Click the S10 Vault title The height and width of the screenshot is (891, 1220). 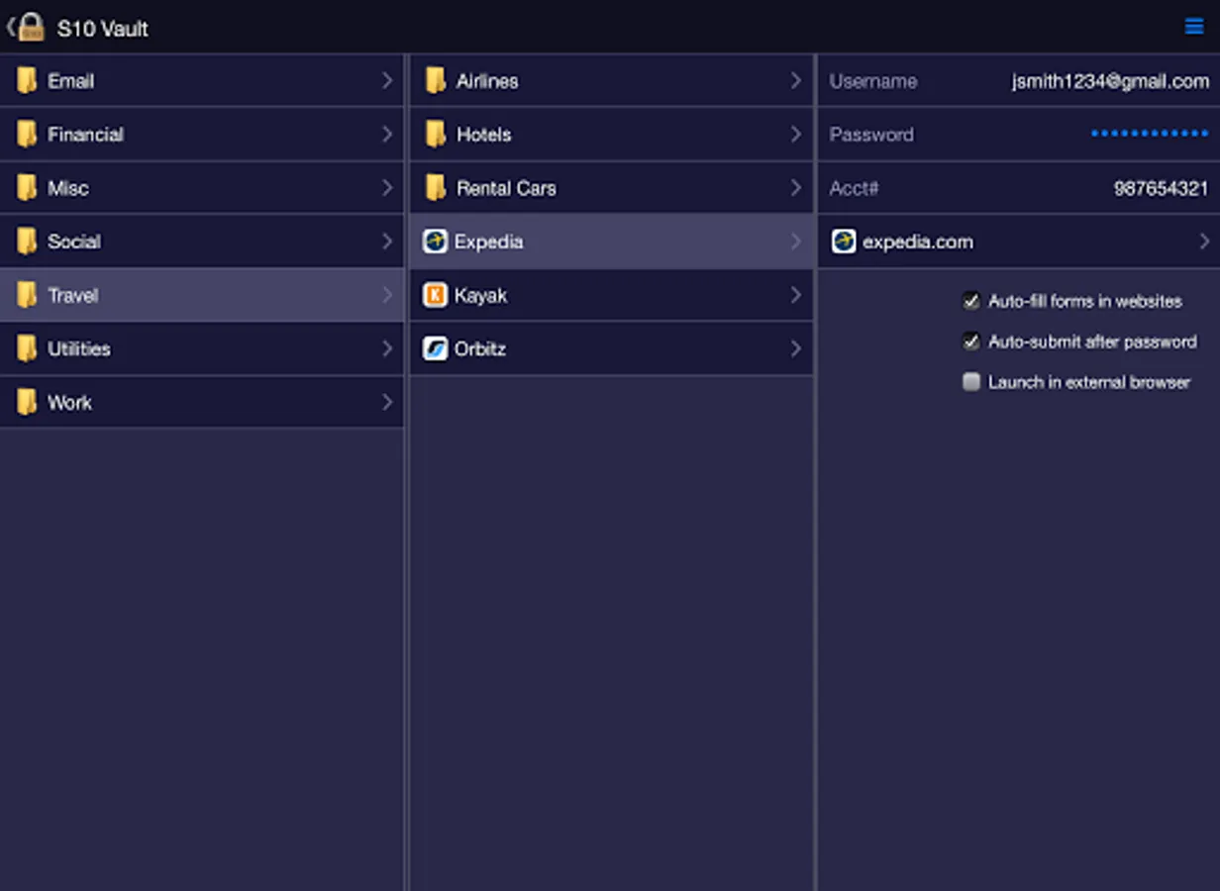coord(102,29)
